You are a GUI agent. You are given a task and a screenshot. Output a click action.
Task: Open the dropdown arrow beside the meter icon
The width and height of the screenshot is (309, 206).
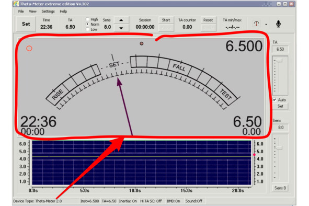266,25
